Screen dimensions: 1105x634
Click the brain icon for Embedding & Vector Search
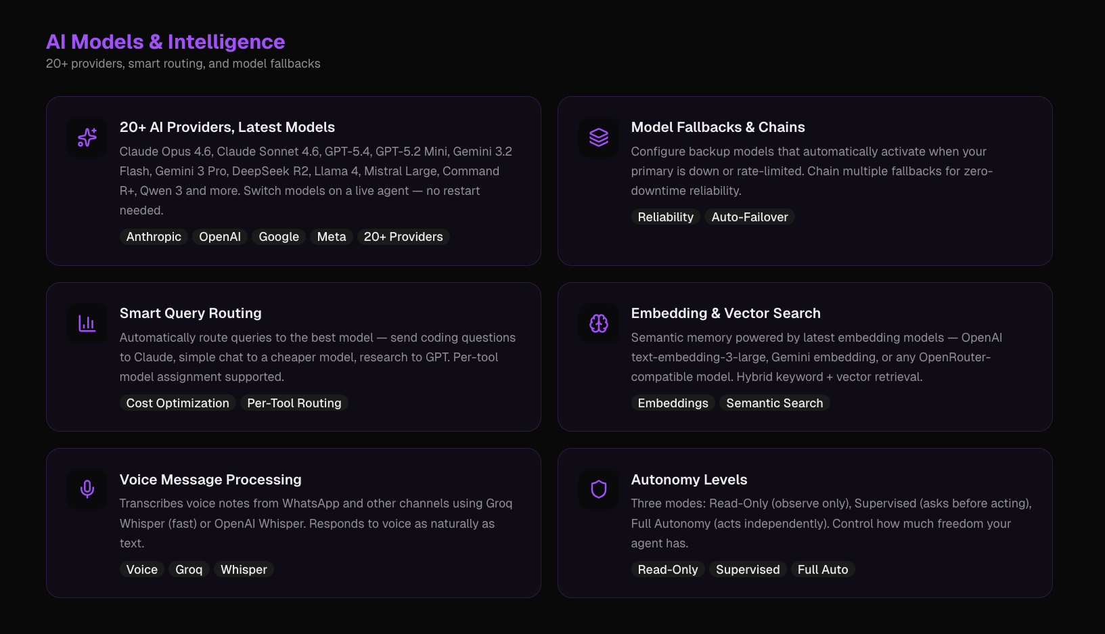(x=599, y=323)
